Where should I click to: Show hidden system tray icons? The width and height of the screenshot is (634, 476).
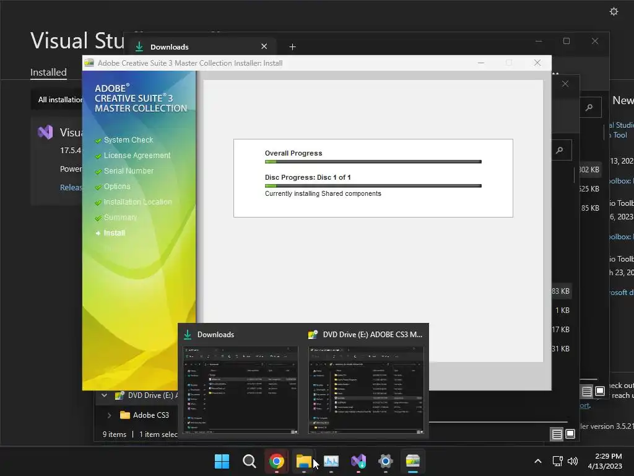[538, 461]
